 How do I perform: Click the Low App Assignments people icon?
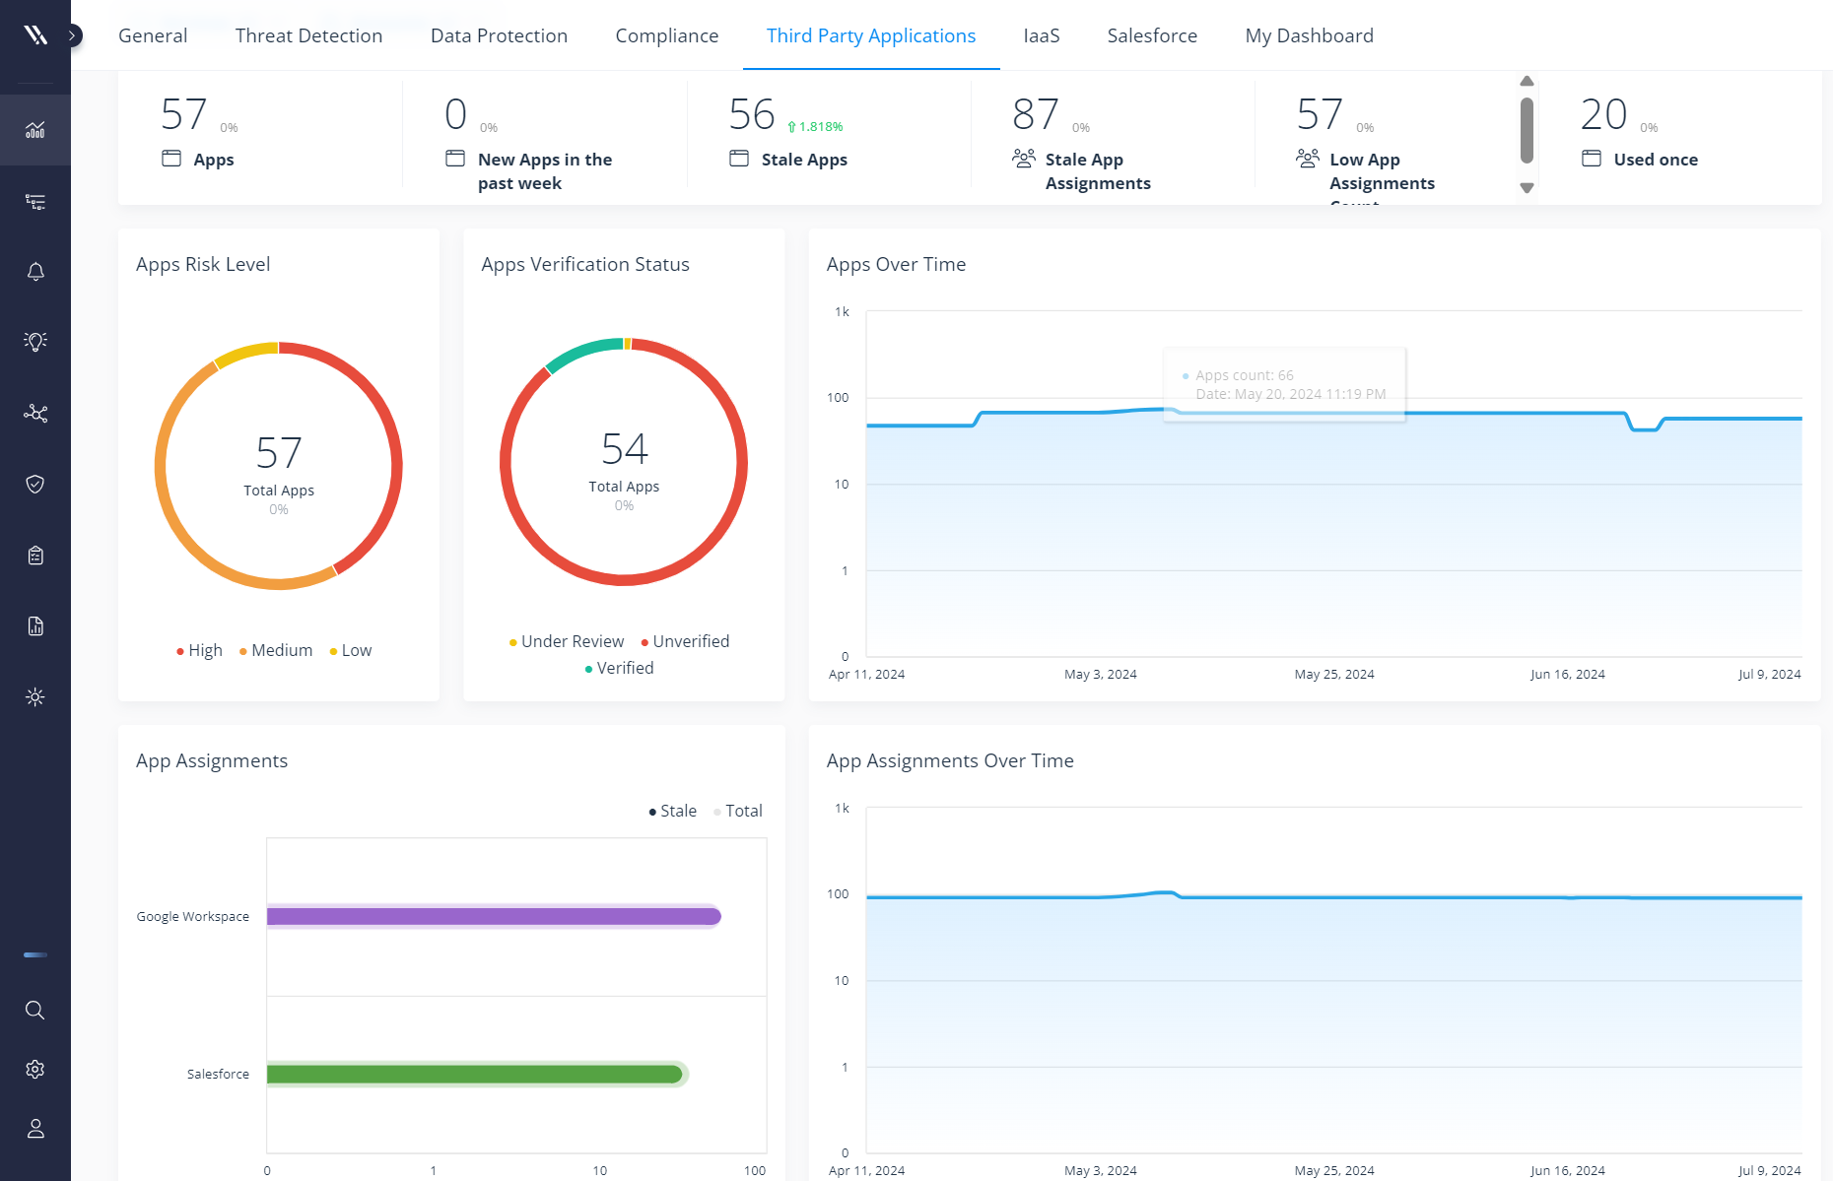[x=1308, y=159]
